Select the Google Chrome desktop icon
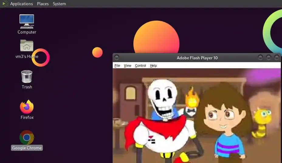The width and height of the screenshot is (282, 163). coord(27,137)
